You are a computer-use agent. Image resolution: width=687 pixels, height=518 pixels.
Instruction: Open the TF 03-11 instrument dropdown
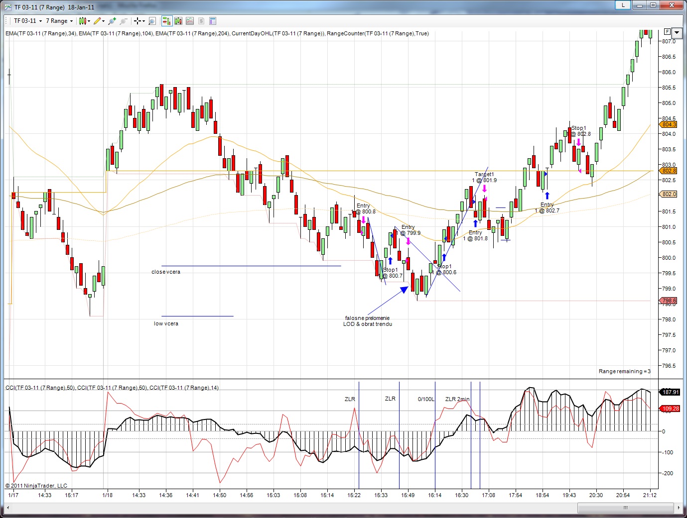(x=28, y=21)
